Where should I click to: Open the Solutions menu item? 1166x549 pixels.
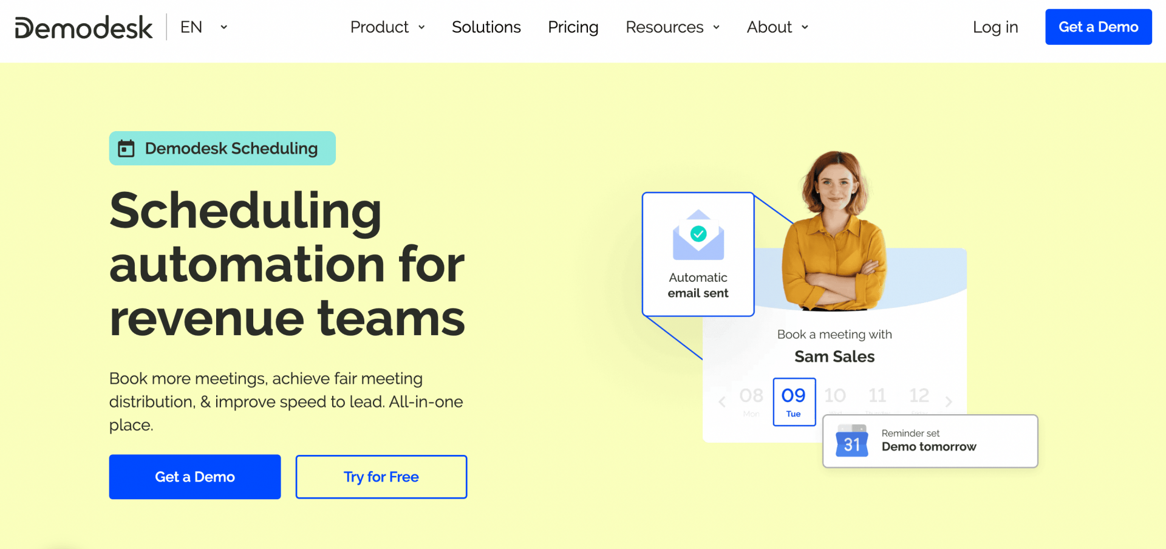486,27
